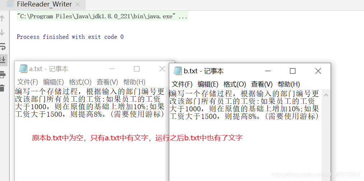Viewport: 364px width, 181px height.
Task: Click the scroll-to-end icon in run toolbar
Action: [x=3, y=60]
